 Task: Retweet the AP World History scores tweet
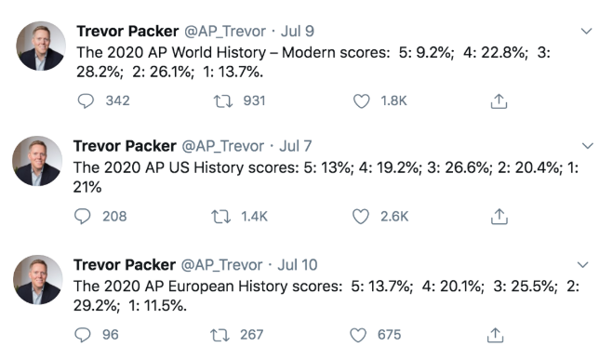coord(222,101)
